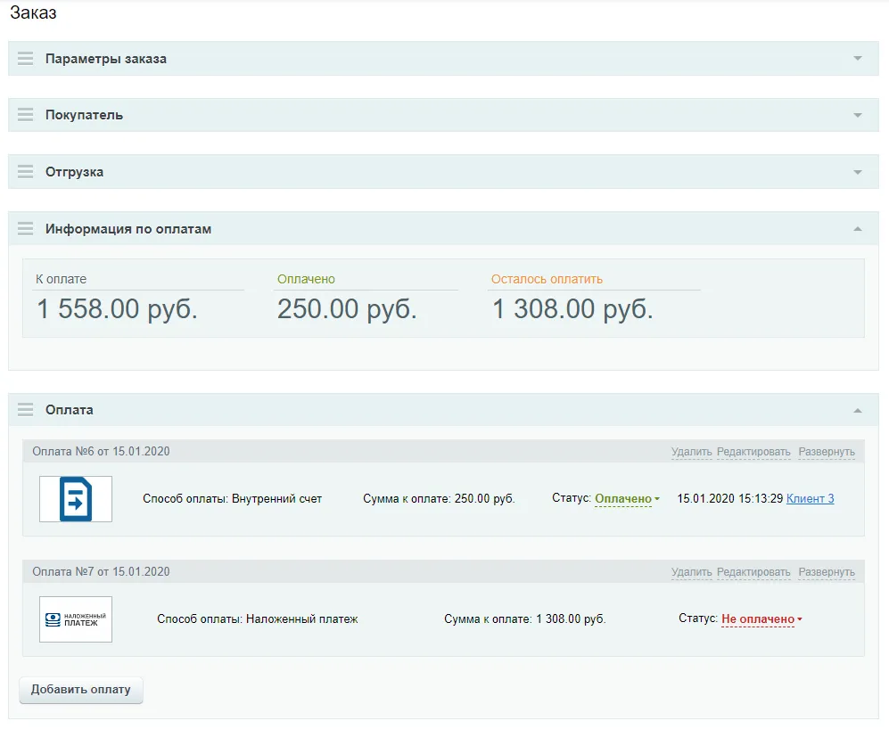This screenshot has height=729, width=889.
Task: Collapse the Оплата section arrow
Action: [x=858, y=410]
